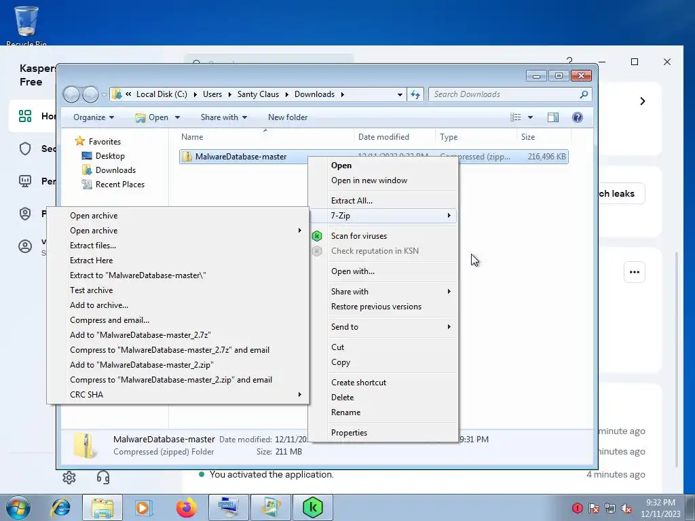
Task: Select Desktop in Favorites
Action: (110, 156)
